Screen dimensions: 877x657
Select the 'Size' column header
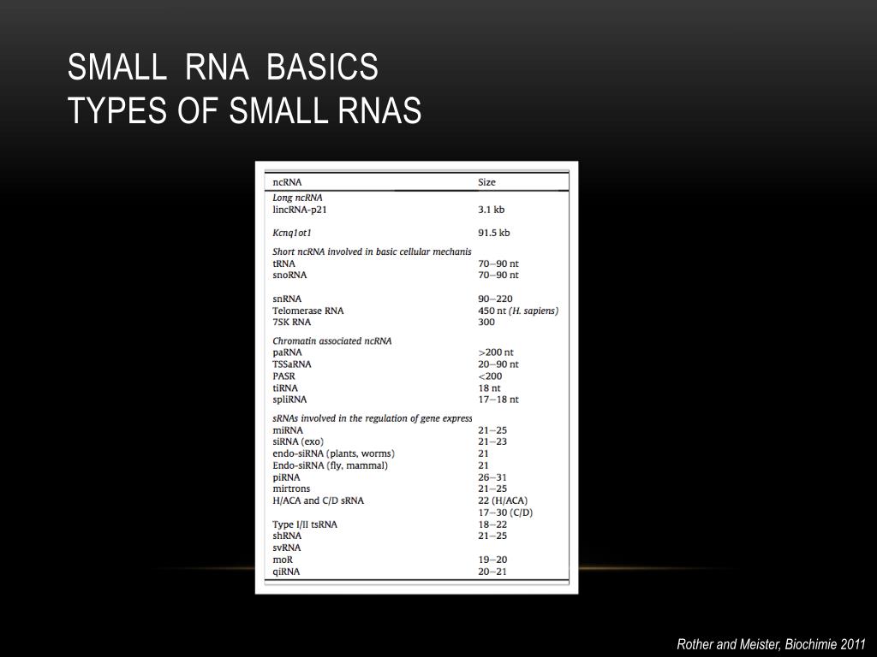pos(486,182)
